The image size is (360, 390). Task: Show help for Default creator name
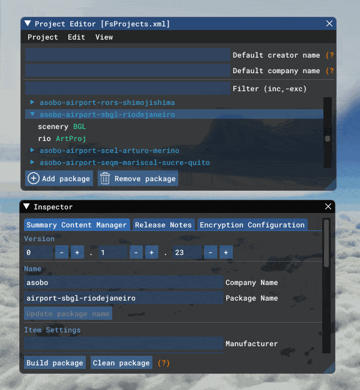coord(329,55)
